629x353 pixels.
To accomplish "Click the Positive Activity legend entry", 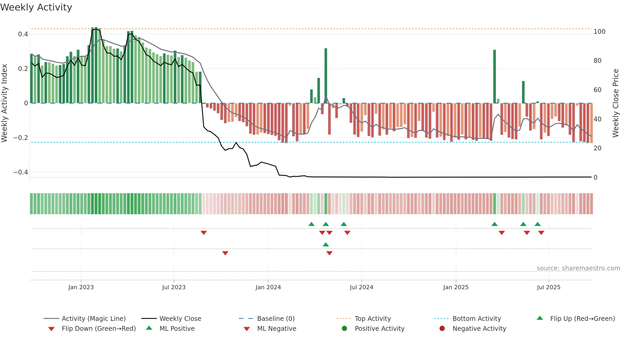I will [x=373, y=328].
